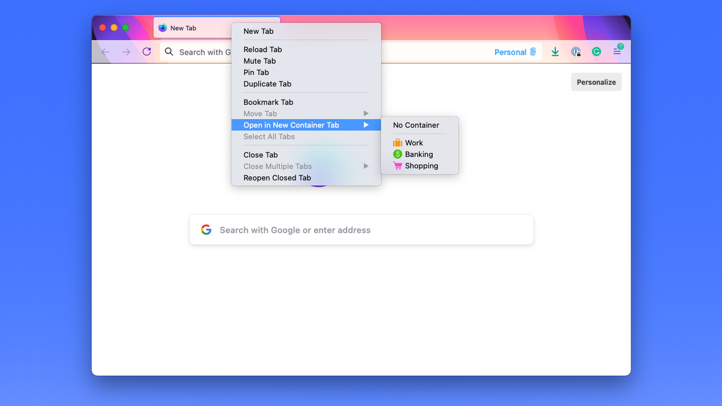Click the Personalize button
This screenshot has width=722, height=406.
596,82
